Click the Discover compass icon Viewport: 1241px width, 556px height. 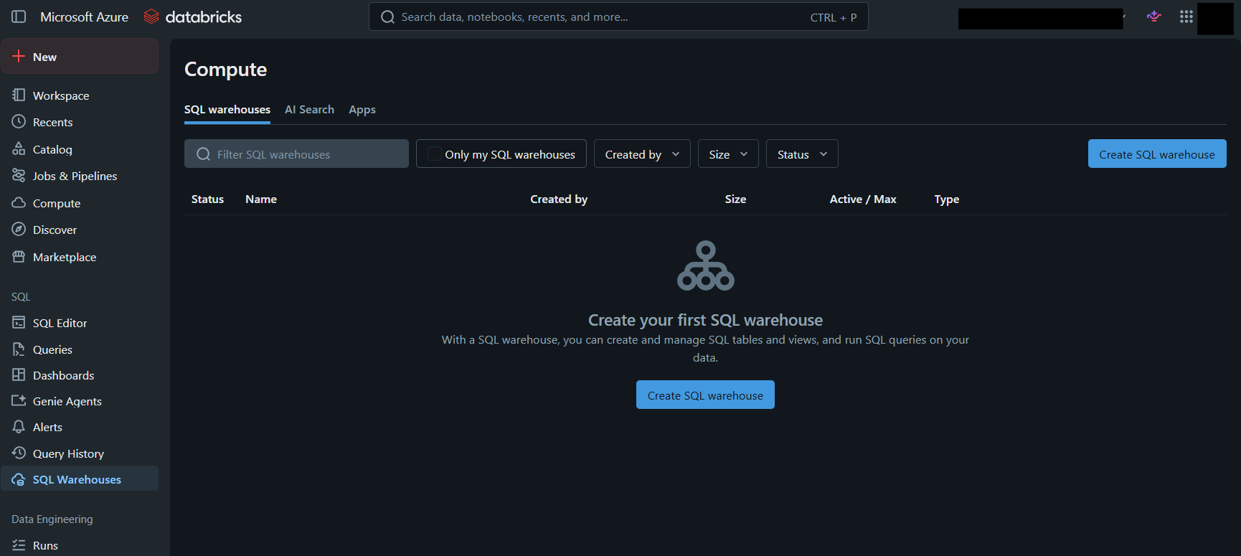pyautogui.click(x=19, y=230)
